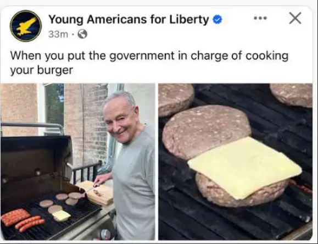Click the hot dogs on the grill
This screenshot has width=318, height=244.
pyautogui.click(x=23, y=220)
